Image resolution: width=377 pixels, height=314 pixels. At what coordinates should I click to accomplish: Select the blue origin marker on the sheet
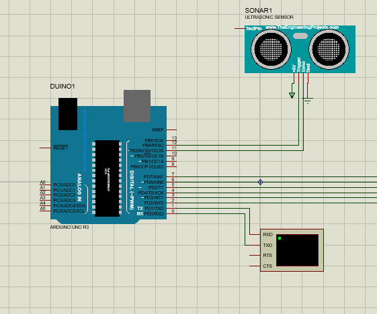[260, 182]
